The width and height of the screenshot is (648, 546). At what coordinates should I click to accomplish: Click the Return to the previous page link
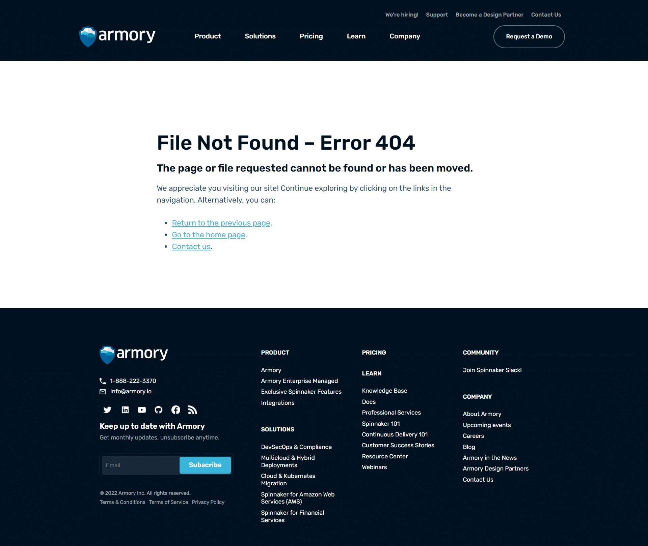click(221, 223)
